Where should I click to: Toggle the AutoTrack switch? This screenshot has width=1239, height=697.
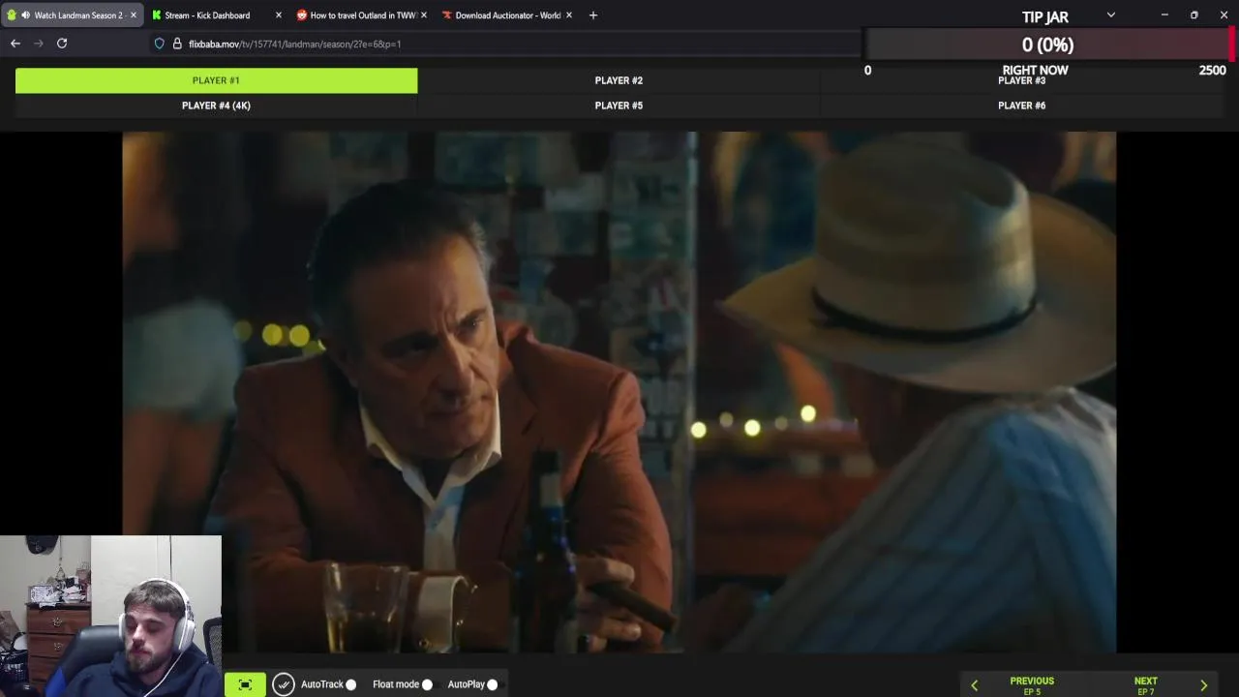(350, 684)
